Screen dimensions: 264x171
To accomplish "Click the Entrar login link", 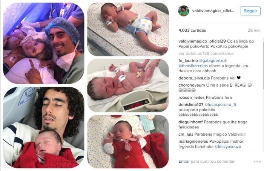I will [x=184, y=161].
